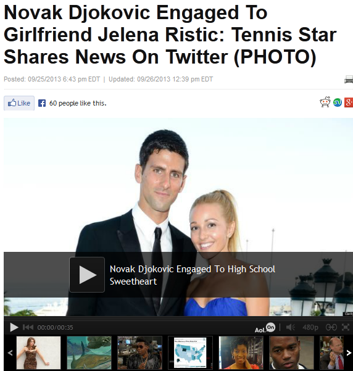
Task: Open the 480p quality selector
Action: tap(310, 327)
